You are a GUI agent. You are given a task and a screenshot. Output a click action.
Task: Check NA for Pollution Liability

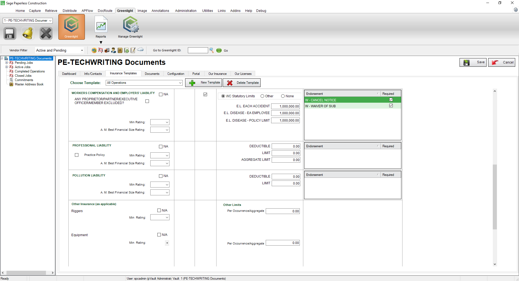(161, 176)
